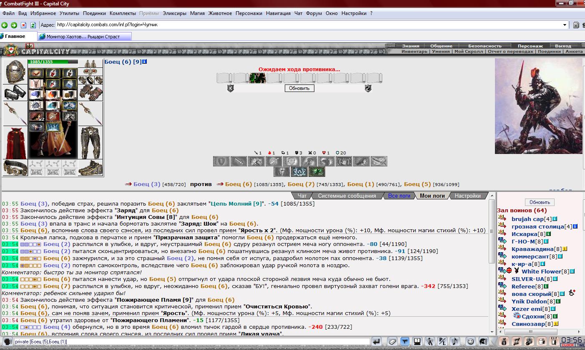Activate the green technique in bottom row
The image size is (585, 350).
pyautogui.click(x=316, y=171)
